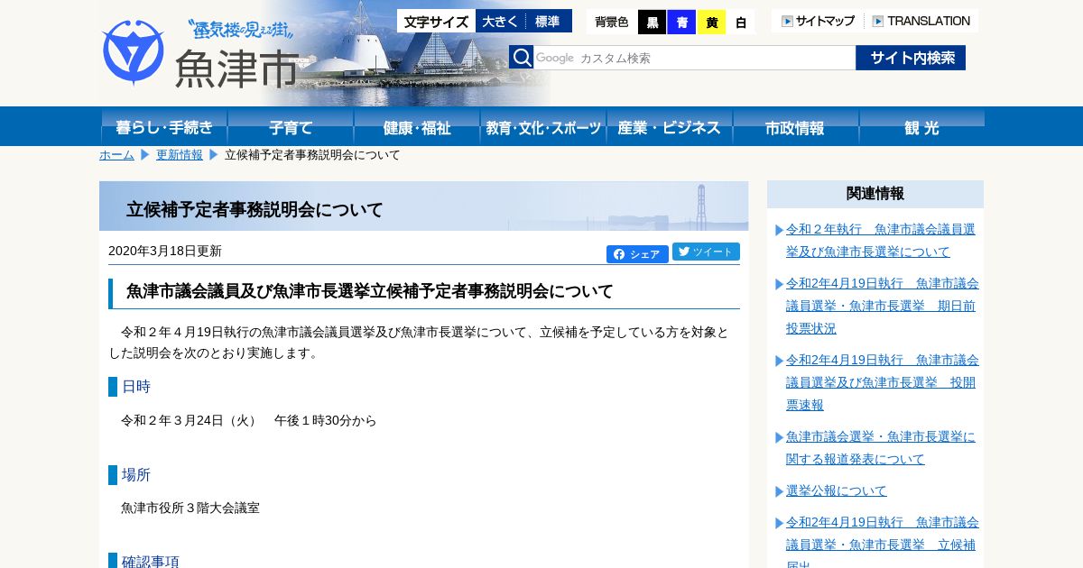Viewport: 1083px width, 568px height.
Task: Open the 市政情報 menu
Action: tap(796, 126)
